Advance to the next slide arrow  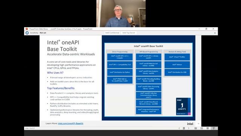[189, 128]
